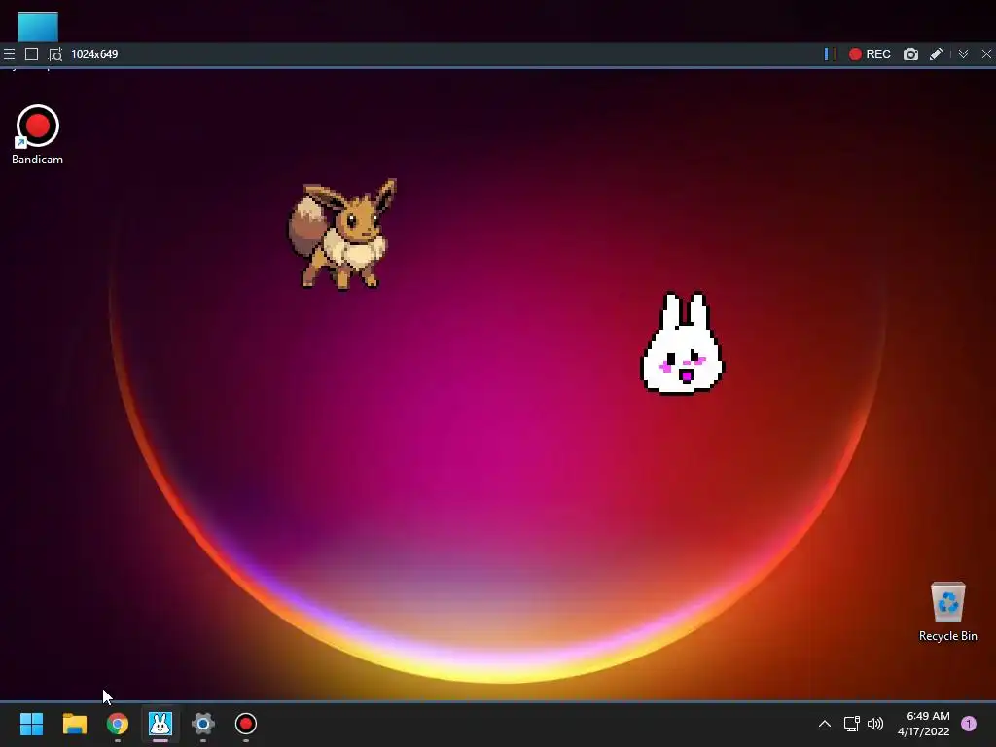996x747 pixels.
Task: Switch to Bandicam in the taskbar
Action: 246,724
